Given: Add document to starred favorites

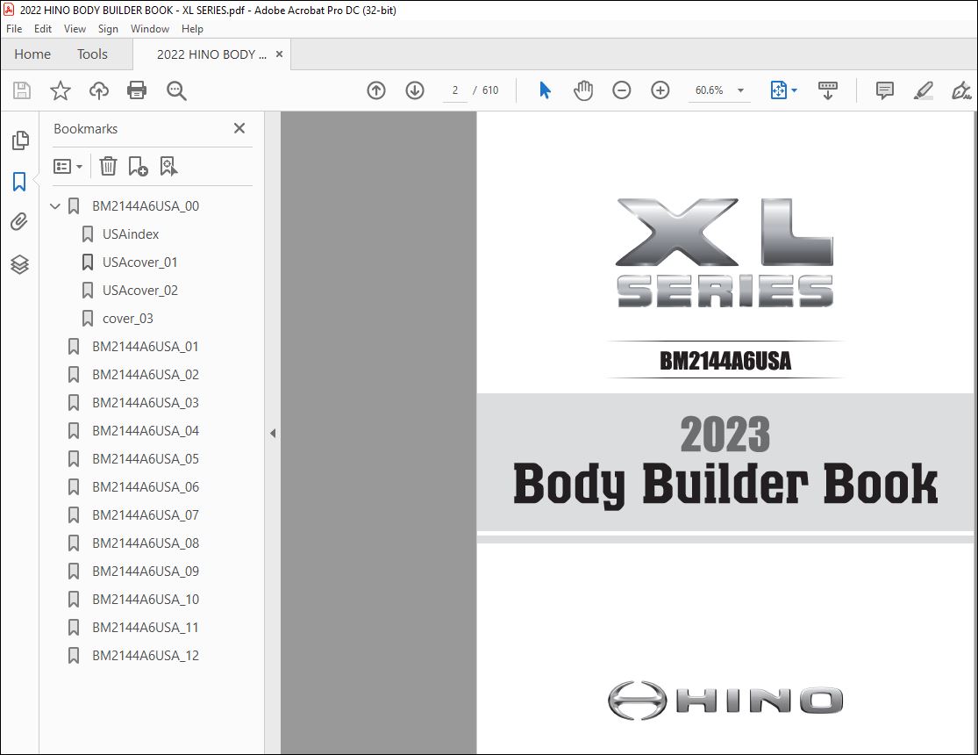Looking at the screenshot, I should (x=61, y=90).
